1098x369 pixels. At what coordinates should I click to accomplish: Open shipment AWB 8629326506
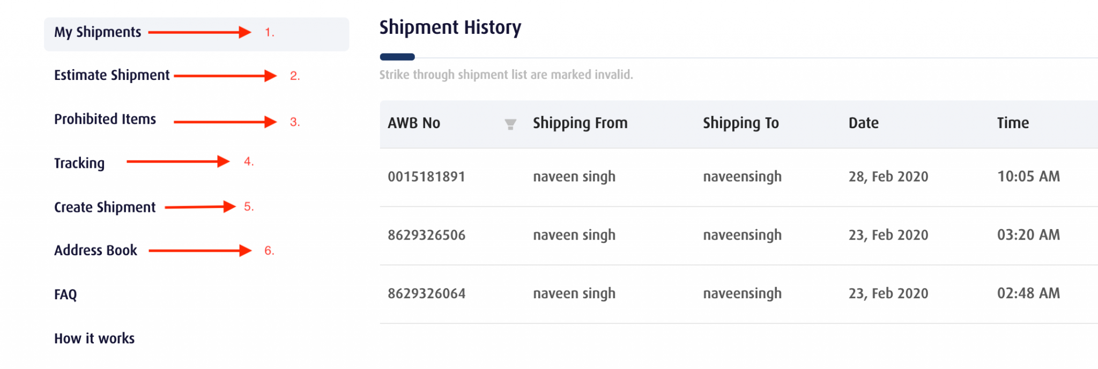coord(426,235)
